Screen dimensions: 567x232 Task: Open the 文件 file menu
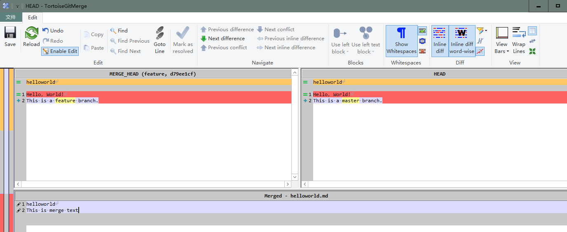11,17
